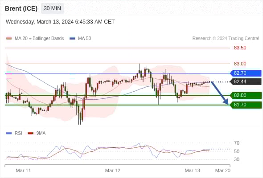Viewport: 263px width, 178px height.
Task: Click the MA 20 + Bollinger Bands legend swatch
Action: pyautogui.click(x=9, y=39)
